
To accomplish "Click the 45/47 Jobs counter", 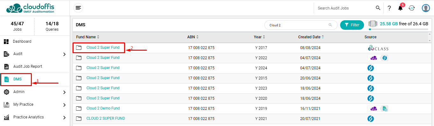I will (17, 26).
